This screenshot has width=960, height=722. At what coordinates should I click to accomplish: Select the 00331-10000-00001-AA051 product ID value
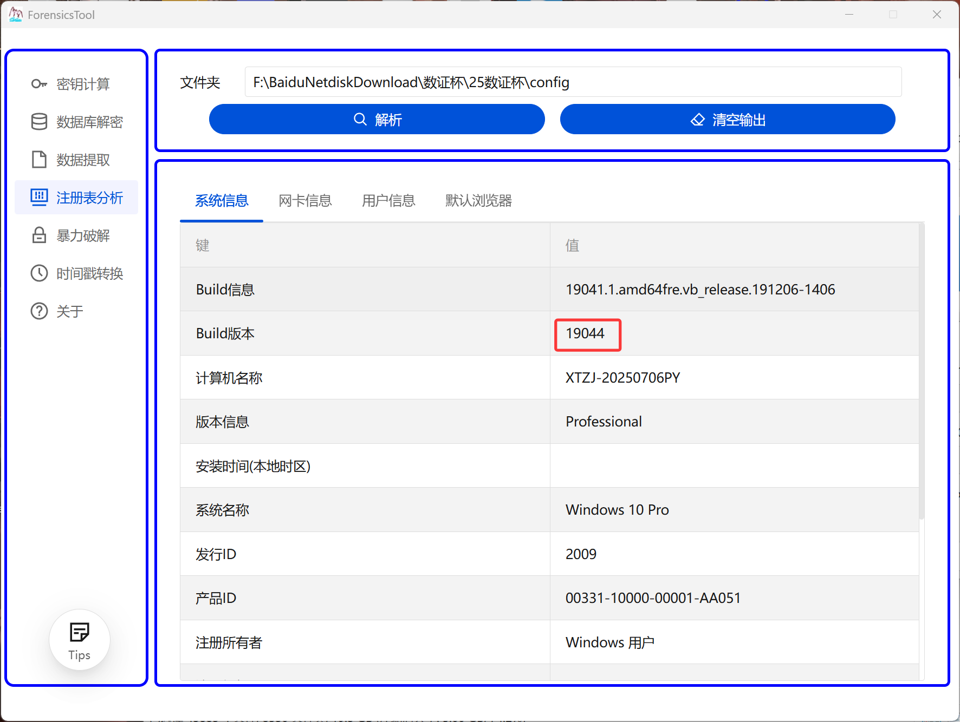(653, 598)
